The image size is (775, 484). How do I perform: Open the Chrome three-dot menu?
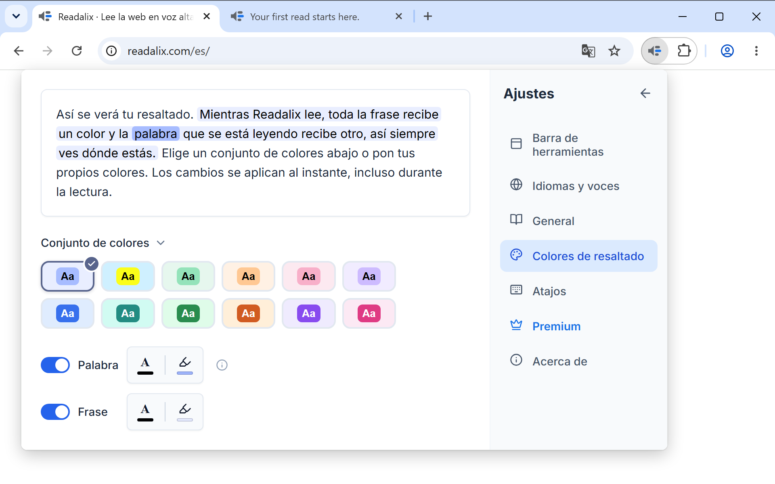pos(756,51)
